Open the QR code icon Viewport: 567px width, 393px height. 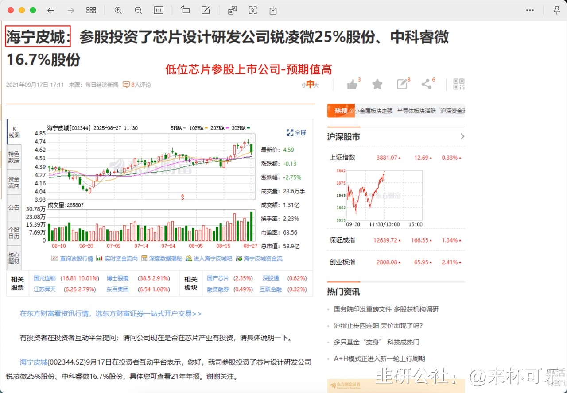[x=459, y=84]
